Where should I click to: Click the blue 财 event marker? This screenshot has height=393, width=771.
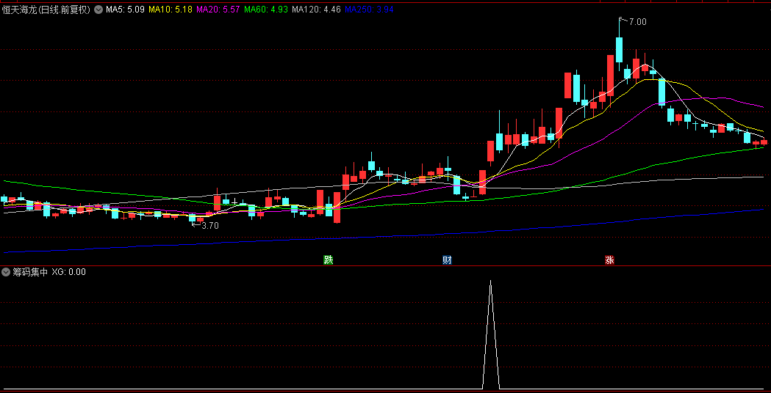coord(447,260)
